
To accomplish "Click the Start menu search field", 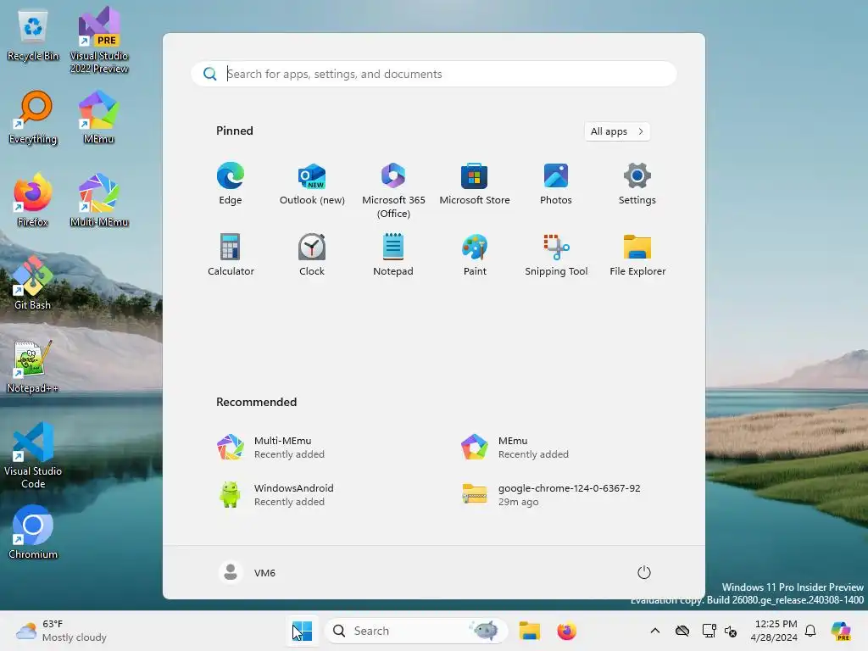I will pyautogui.click(x=433, y=74).
